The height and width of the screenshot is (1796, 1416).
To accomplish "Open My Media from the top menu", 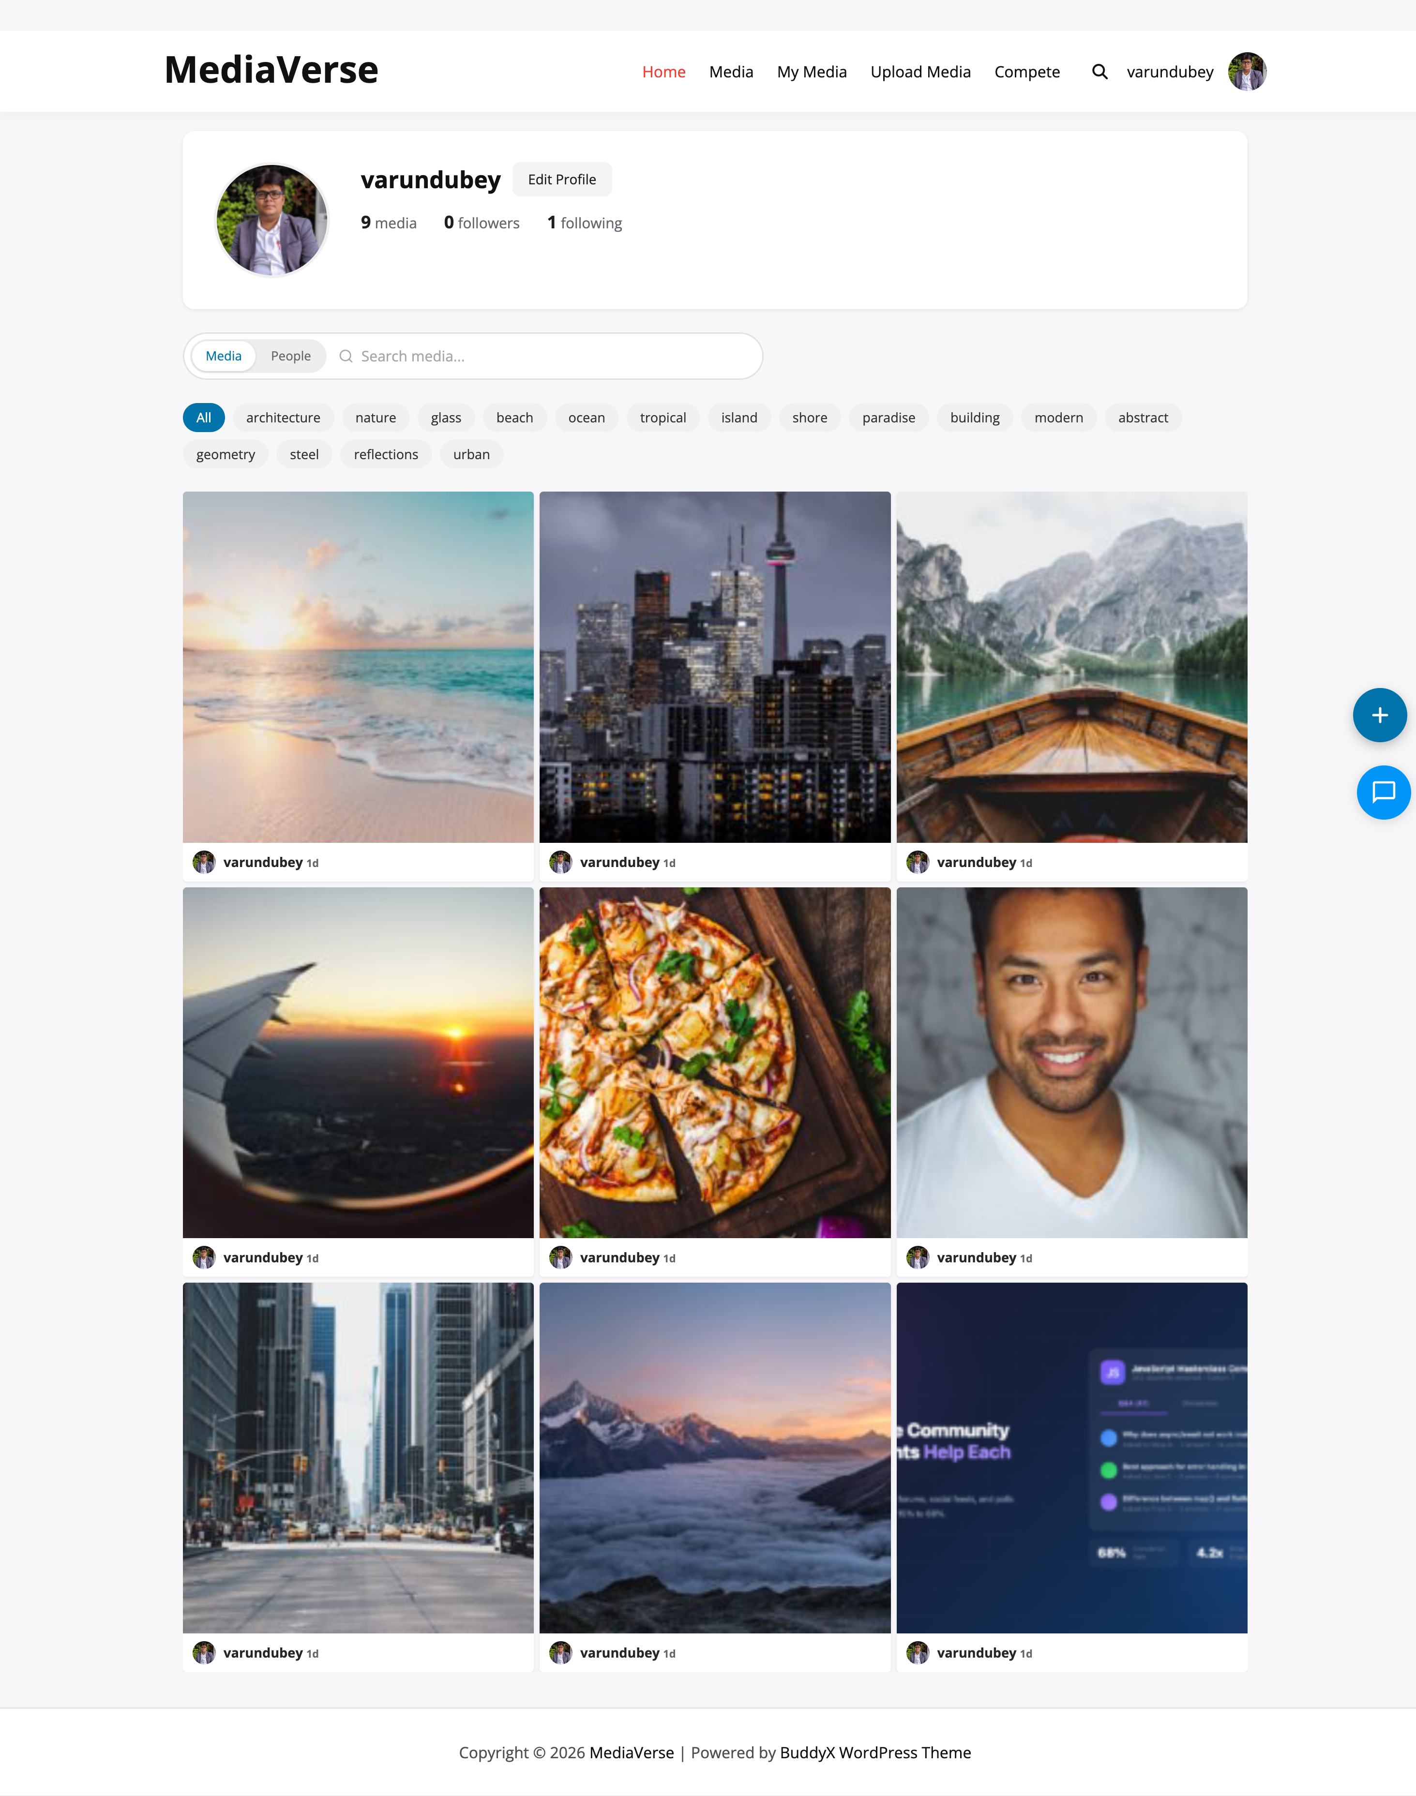I will click(811, 72).
